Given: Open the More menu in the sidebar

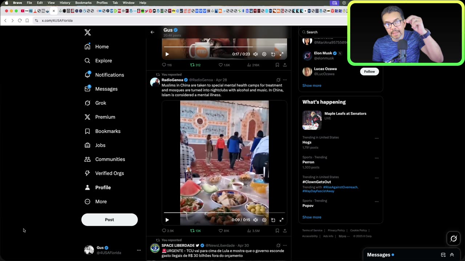Looking at the screenshot, I should 96,202.
